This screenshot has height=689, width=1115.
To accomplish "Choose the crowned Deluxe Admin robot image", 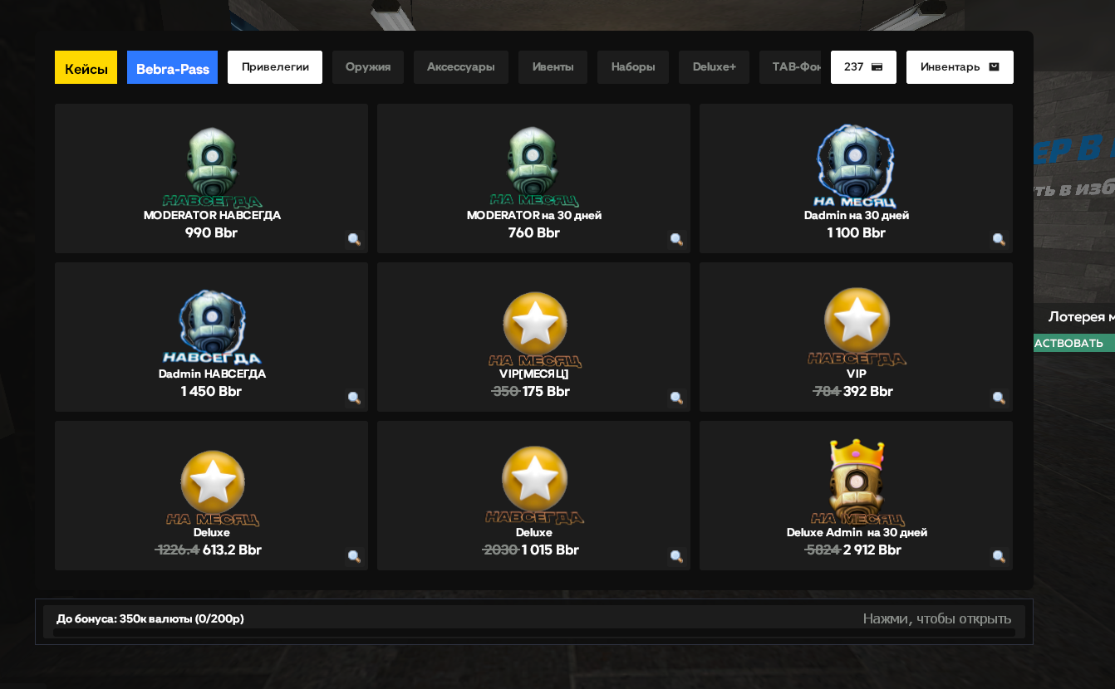I will [x=857, y=482].
